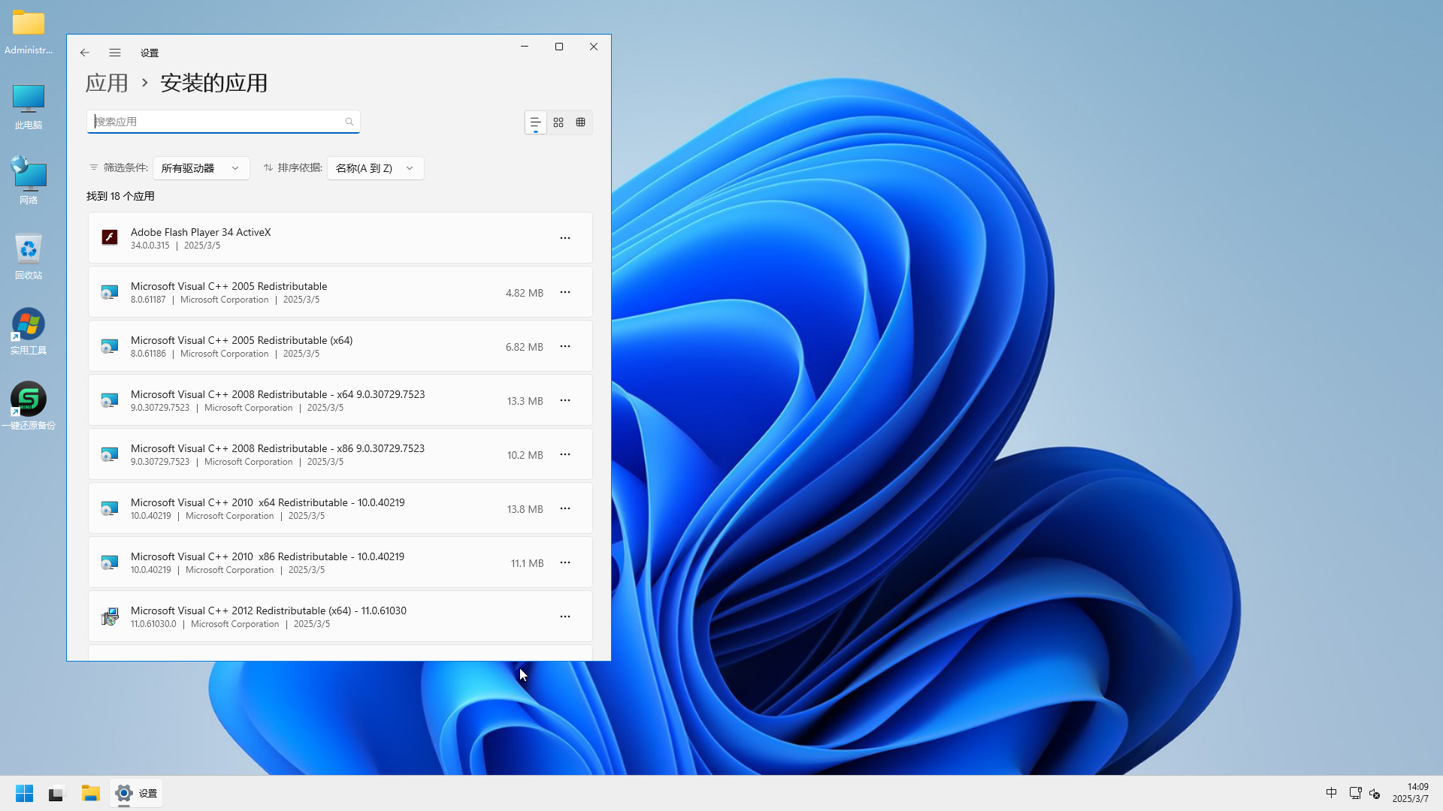
Task: Select the Visual C++ 2012 Redistributable (x64) name
Action: (x=268, y=611)
